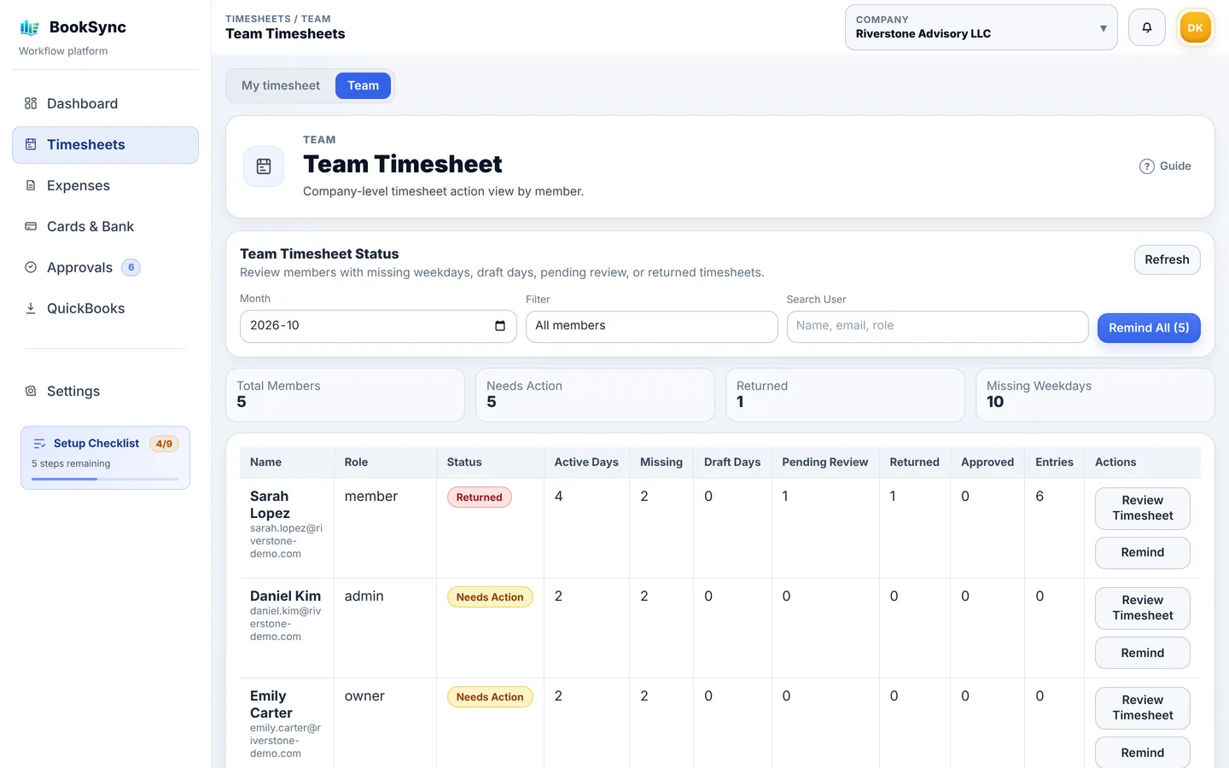Remind Sarah Lopez about timesheet
The image size is (1229, 768).
1143,552
